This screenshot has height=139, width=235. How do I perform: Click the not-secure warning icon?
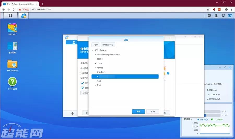[x=20, y=10]
